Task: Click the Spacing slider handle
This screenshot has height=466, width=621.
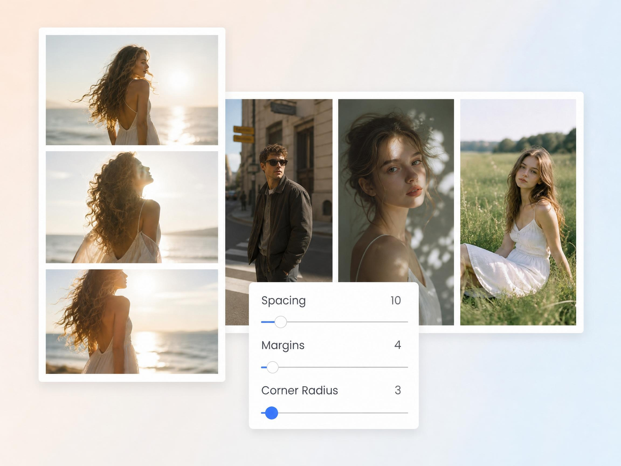Action: pyautogui.click(x=280, y=322)
